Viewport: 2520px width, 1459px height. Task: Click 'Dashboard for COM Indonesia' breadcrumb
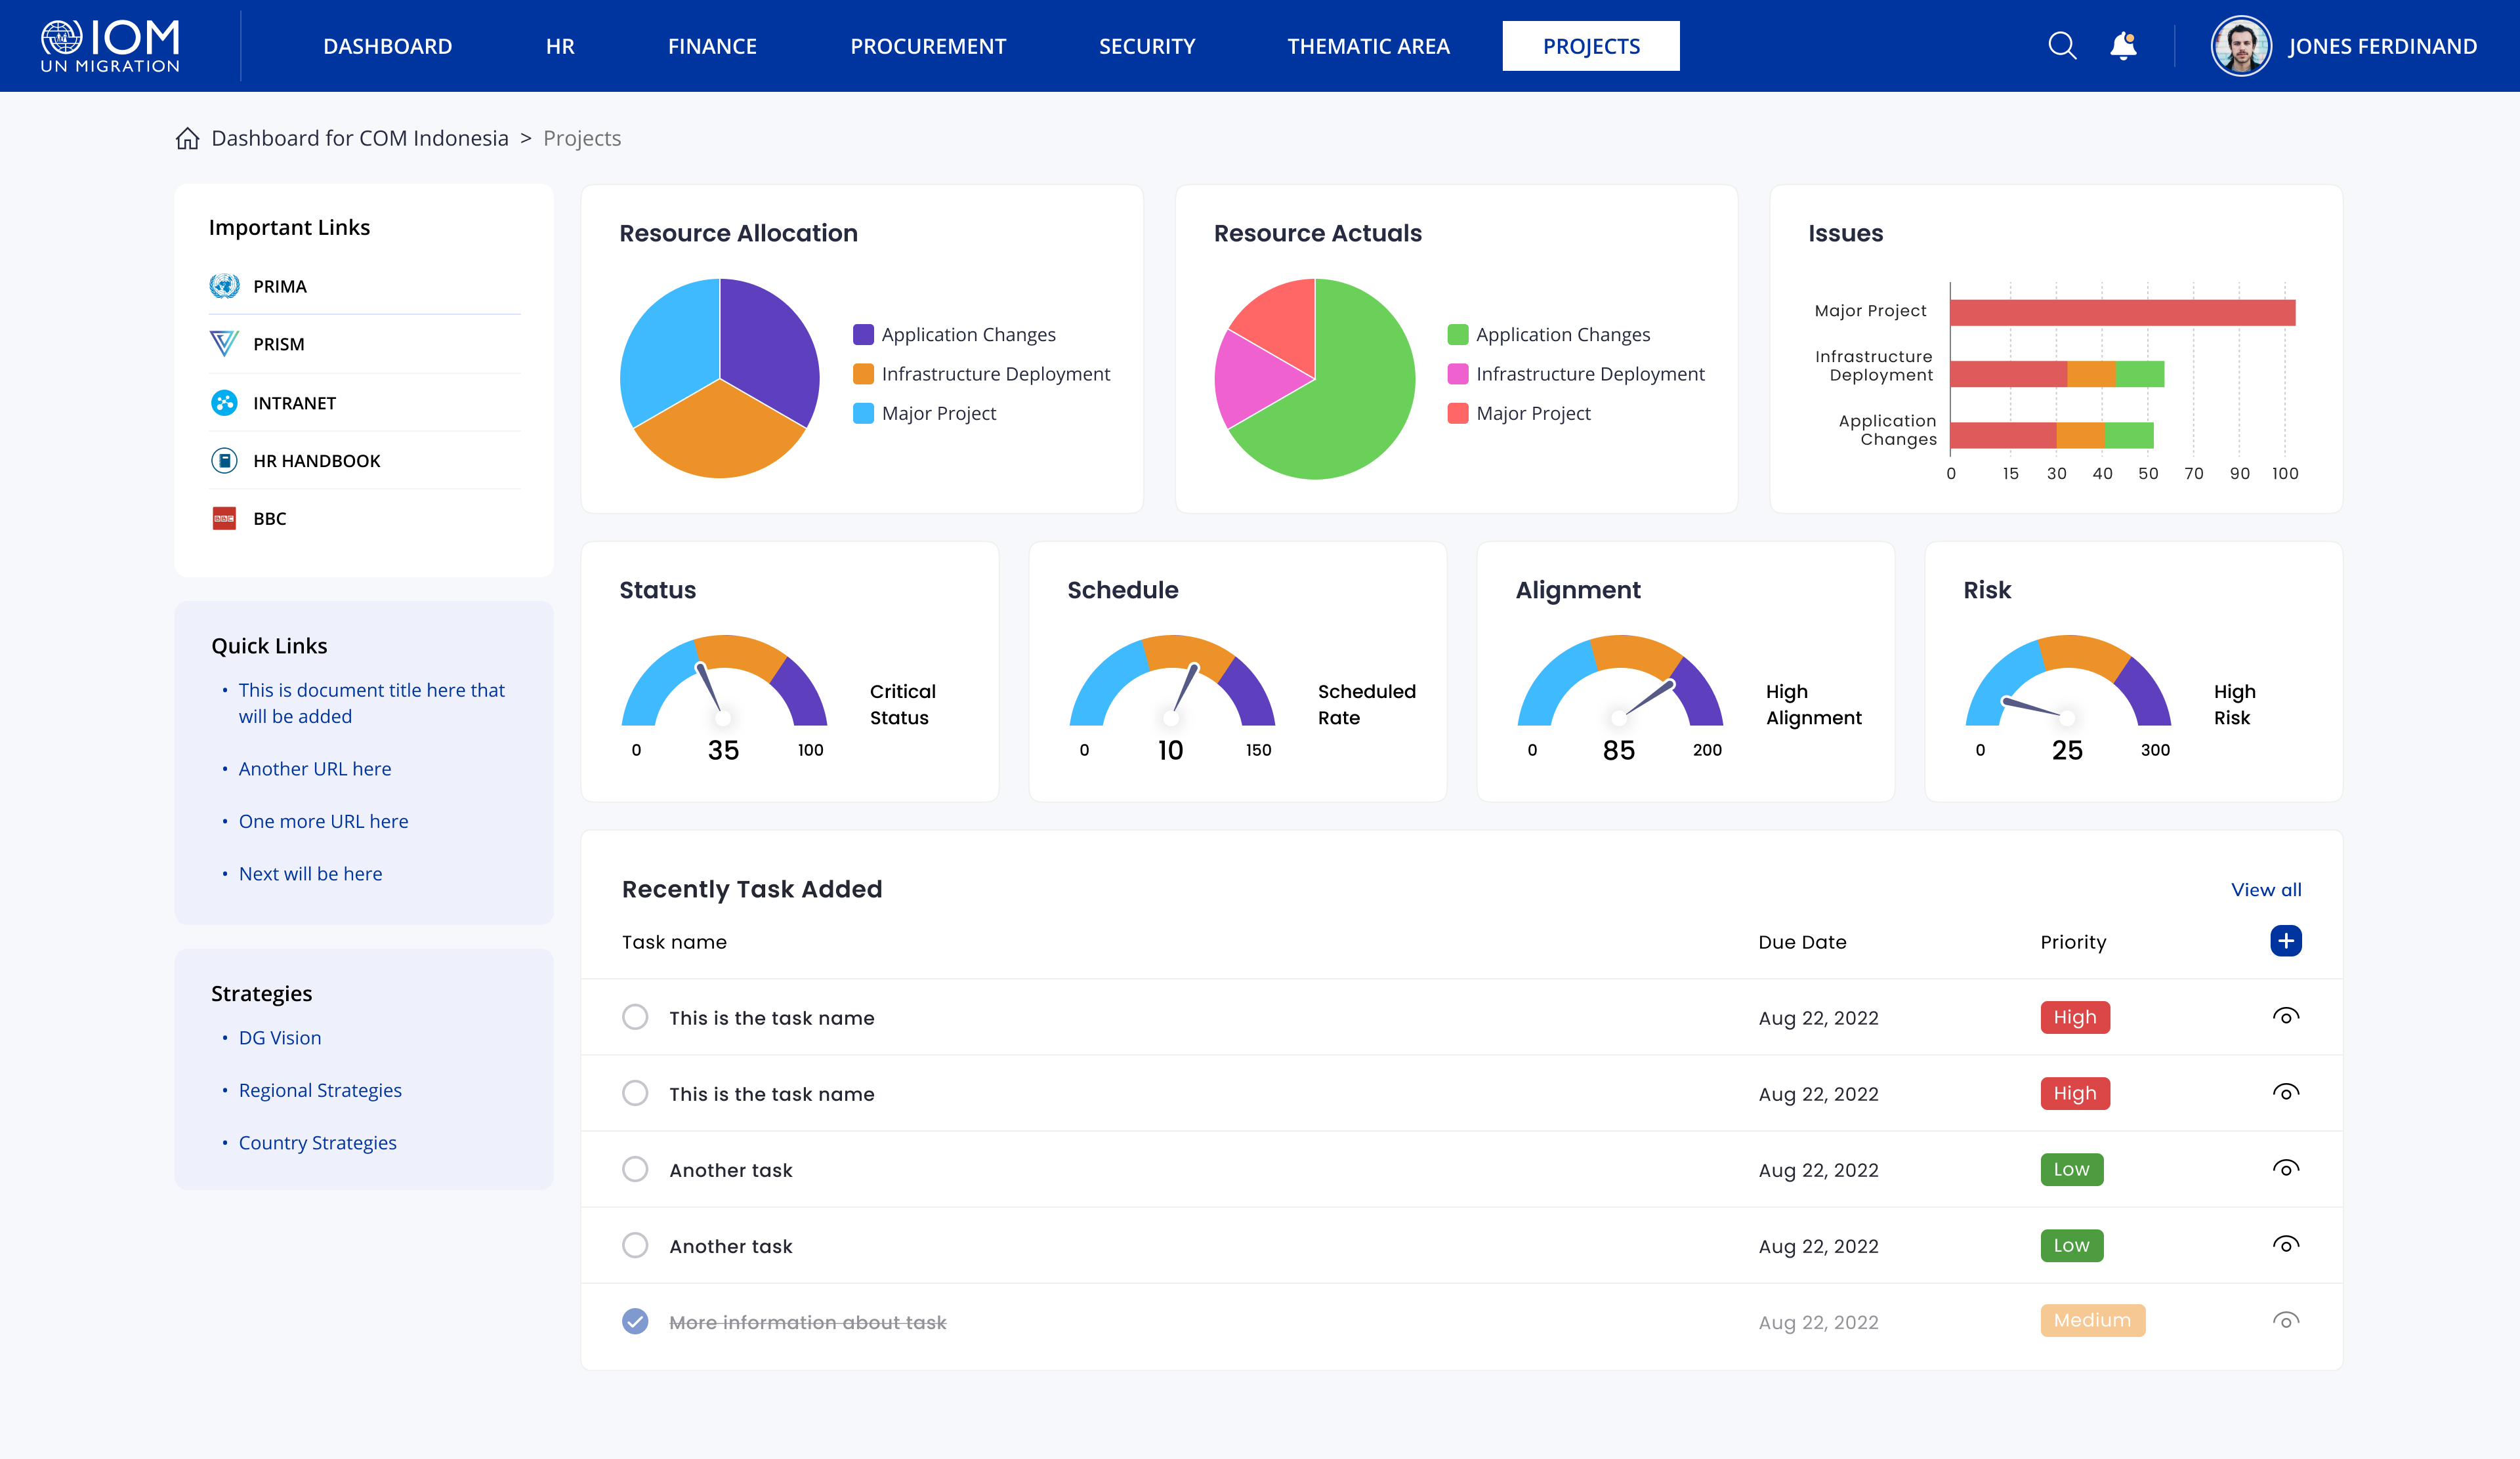click(x=360, y=138)
